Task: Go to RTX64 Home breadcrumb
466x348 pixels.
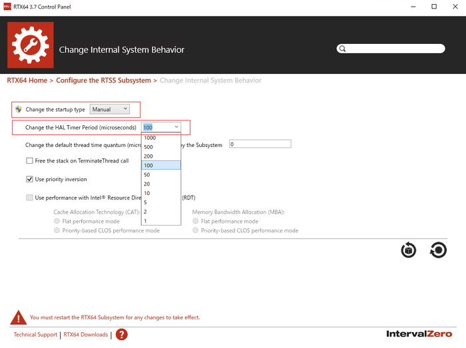Action: 27,81
